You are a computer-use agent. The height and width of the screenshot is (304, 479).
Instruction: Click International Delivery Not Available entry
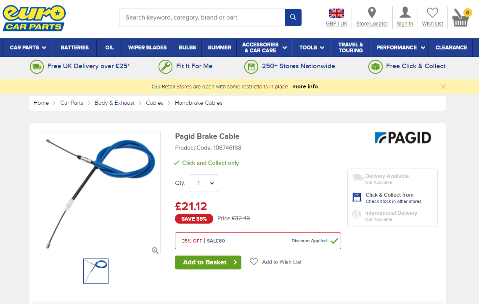point(385,216)
